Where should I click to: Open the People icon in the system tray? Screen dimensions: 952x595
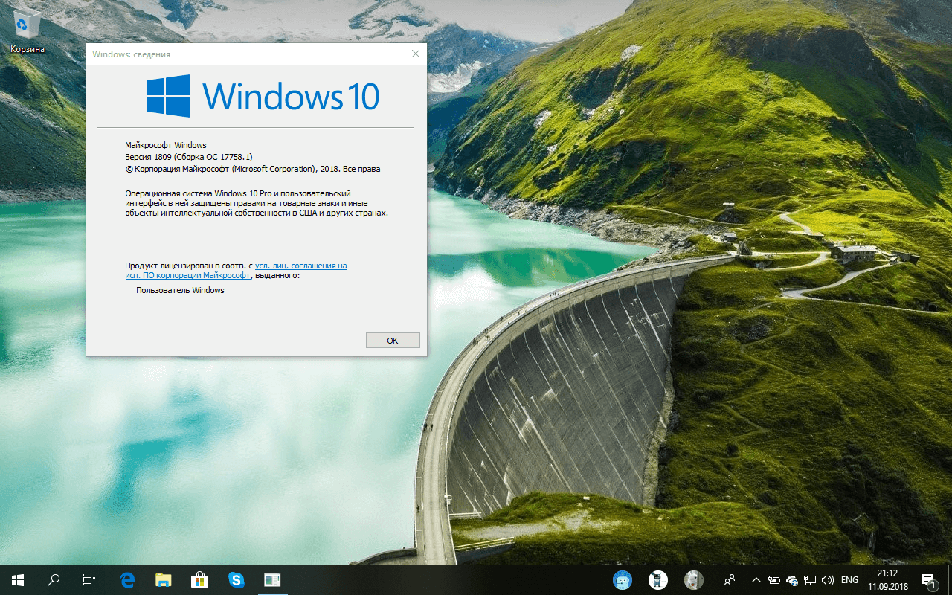(730, 579)
